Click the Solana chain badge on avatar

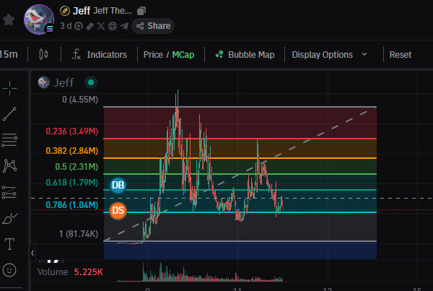pos(50,28)
